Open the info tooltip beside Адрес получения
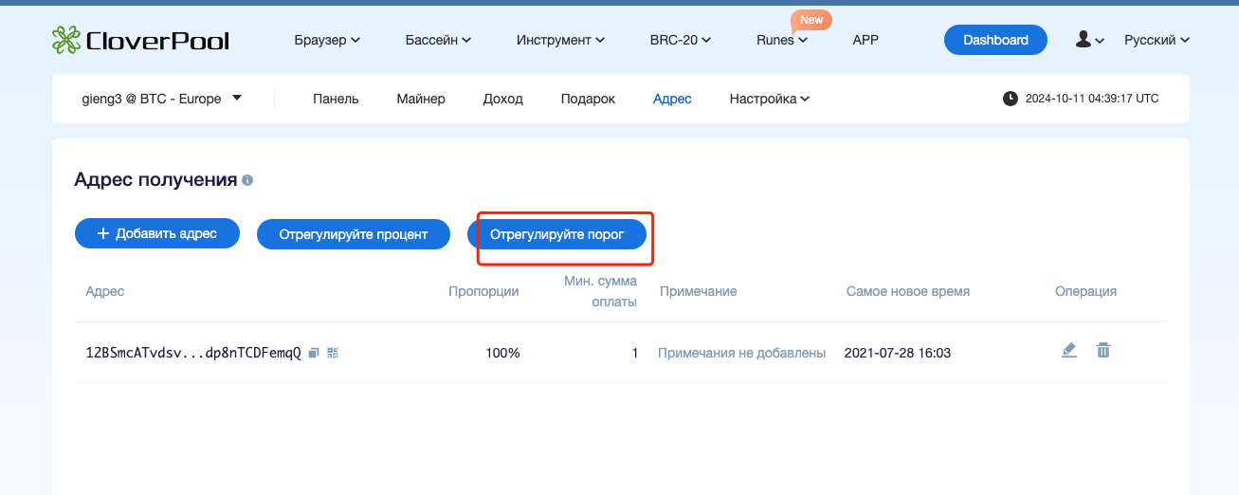 (x=247, y=180)
